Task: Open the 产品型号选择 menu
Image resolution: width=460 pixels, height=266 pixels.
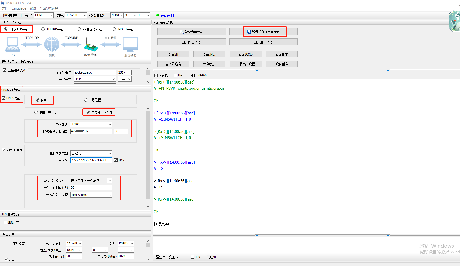Action: (49, 8)
